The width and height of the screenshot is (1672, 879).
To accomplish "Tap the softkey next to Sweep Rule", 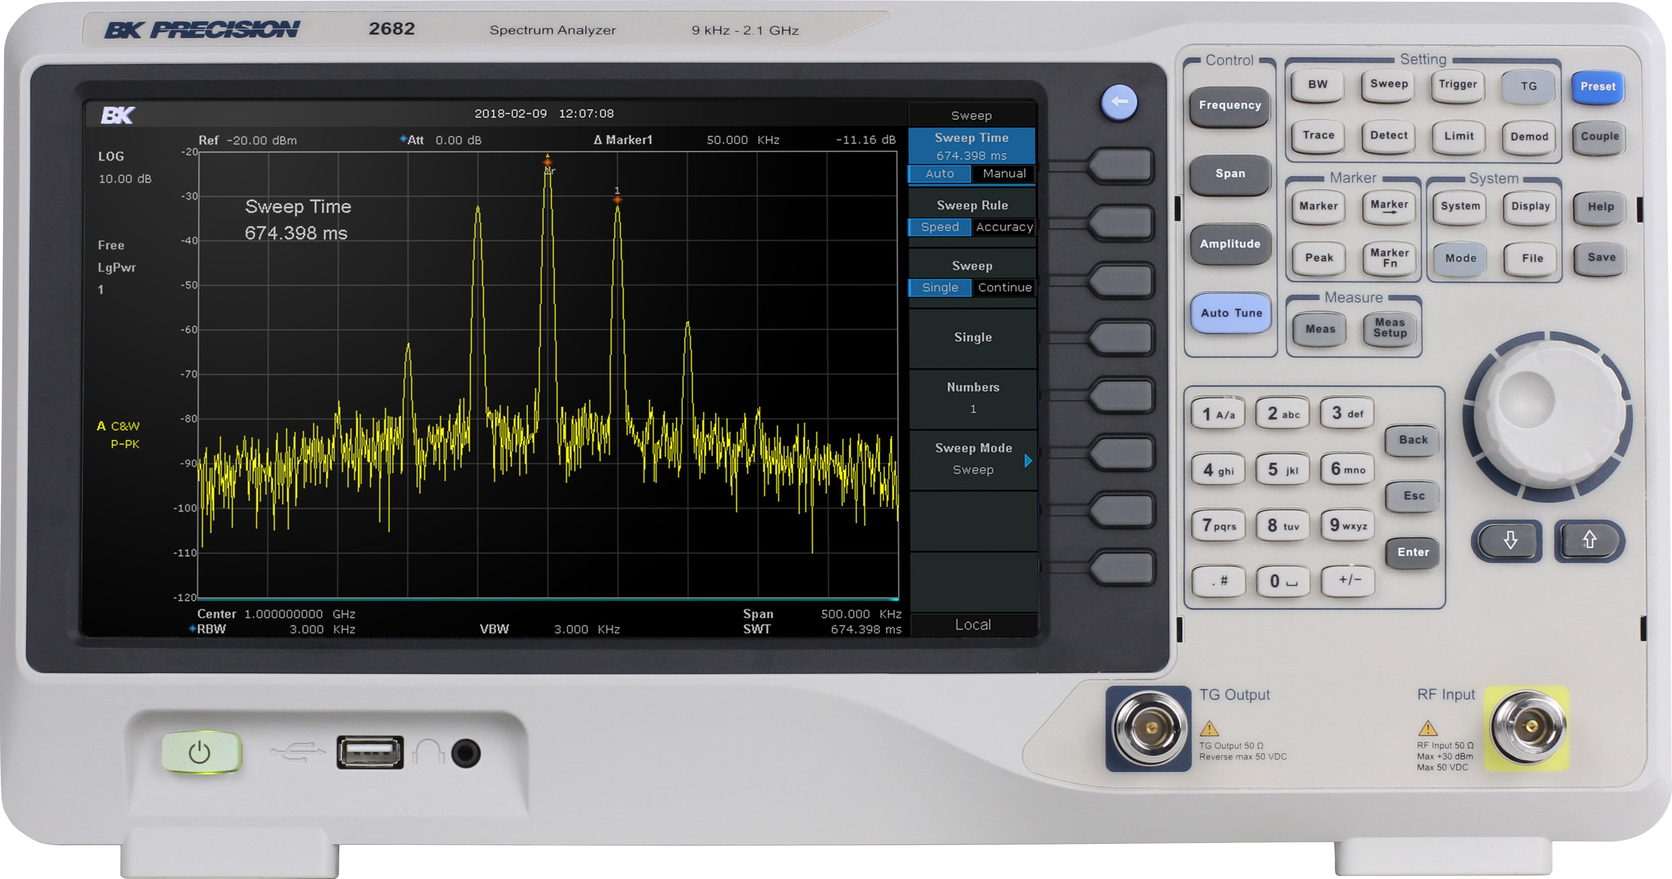I will [x=1121, y=223].
